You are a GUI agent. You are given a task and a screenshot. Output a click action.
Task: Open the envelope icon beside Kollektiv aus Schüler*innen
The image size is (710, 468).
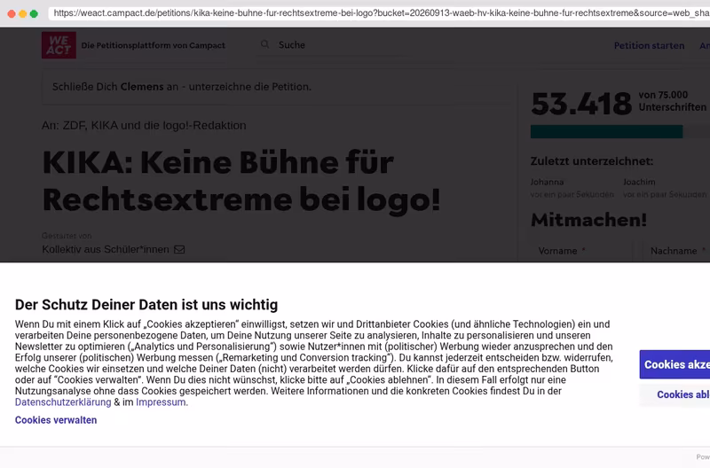click(x=179, y=250)
